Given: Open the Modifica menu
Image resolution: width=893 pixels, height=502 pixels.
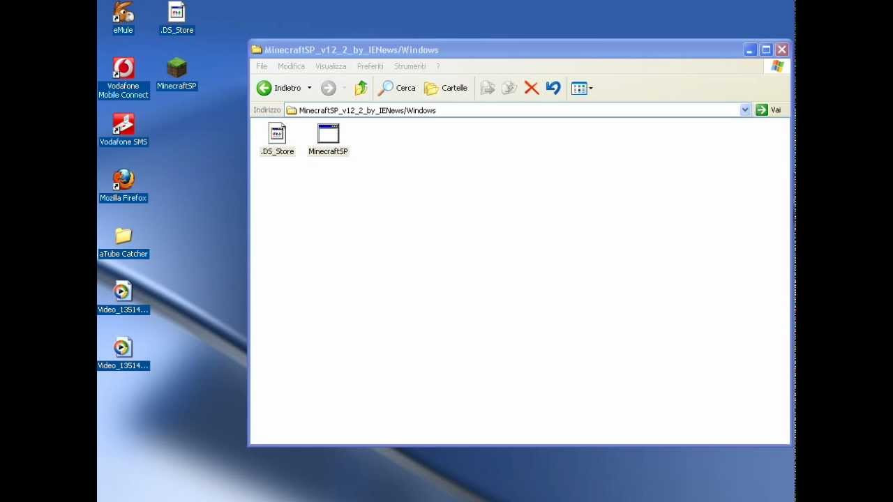Looking at the screenshot, I should click(291, 66).
